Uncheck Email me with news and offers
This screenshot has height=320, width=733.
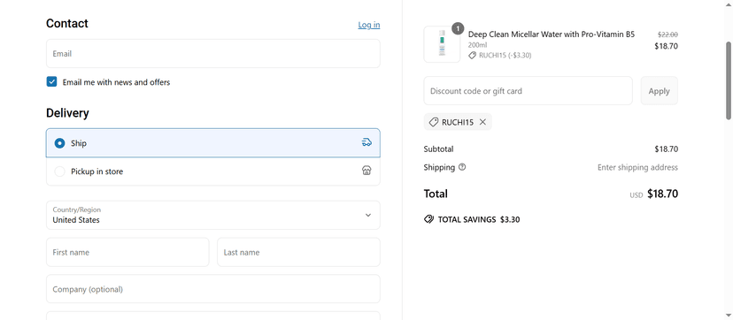point(51,82)
